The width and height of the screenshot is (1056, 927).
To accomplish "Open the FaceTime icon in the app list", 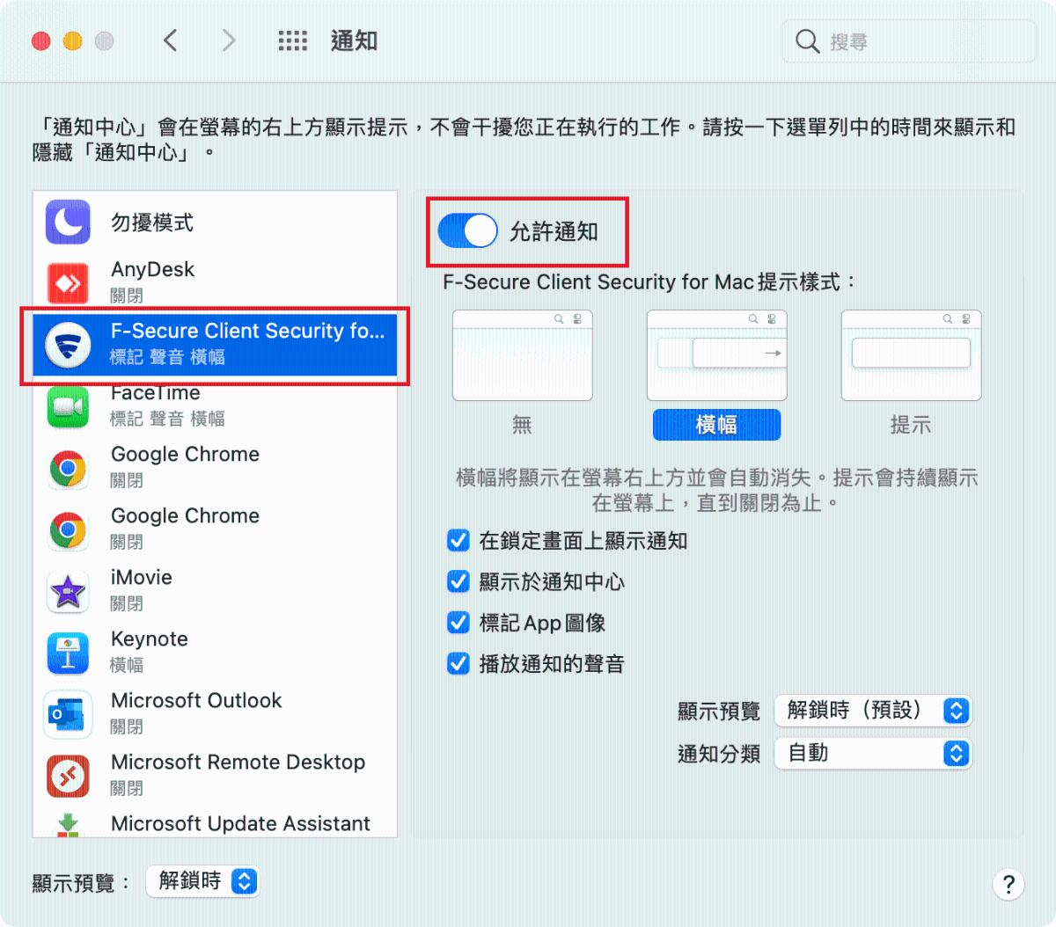I will coord(68,406).
